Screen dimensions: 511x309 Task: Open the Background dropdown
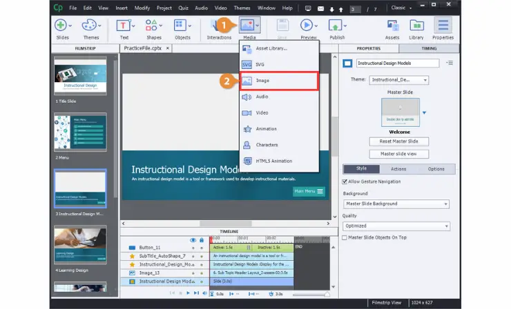pos(396,204)
